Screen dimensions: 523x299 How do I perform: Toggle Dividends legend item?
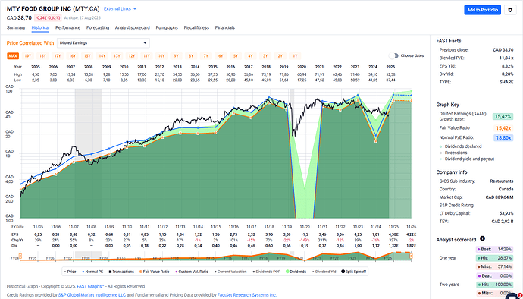click(x=296, y=272)
